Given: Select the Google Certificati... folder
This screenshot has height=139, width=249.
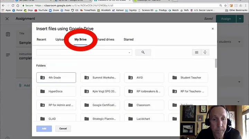Looking at the screenshot, I should [100, 105].
